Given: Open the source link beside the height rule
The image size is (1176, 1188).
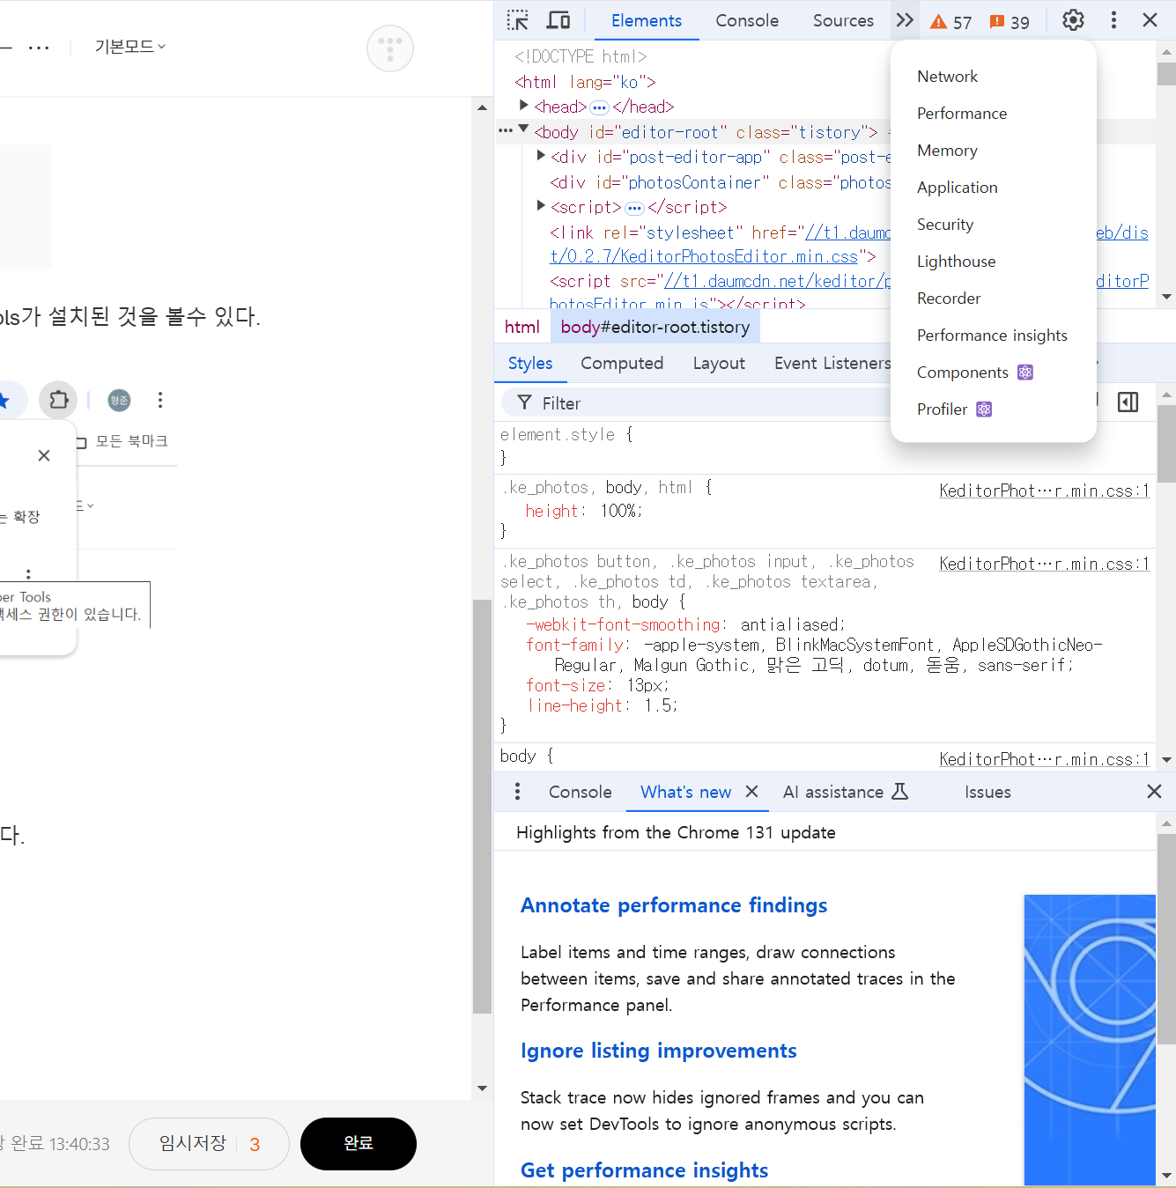Looking at the screenshot, I should pyautogui.click(x=1044, y=491).
